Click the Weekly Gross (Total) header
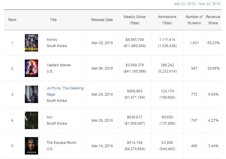The height and width of the screenshot is (159, 226). click(134, 20)
